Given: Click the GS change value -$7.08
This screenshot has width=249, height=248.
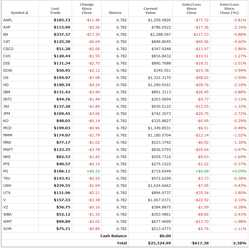Looking at the screenshot, I should click(94, 78).
